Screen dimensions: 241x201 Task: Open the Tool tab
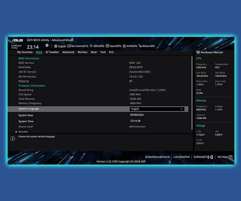103,52
